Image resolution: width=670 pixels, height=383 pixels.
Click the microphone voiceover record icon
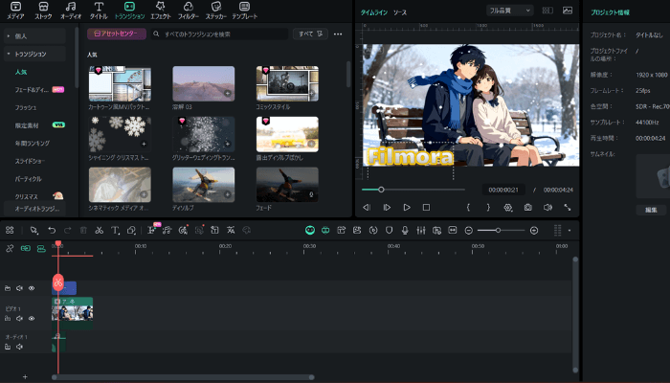(405, 231)
